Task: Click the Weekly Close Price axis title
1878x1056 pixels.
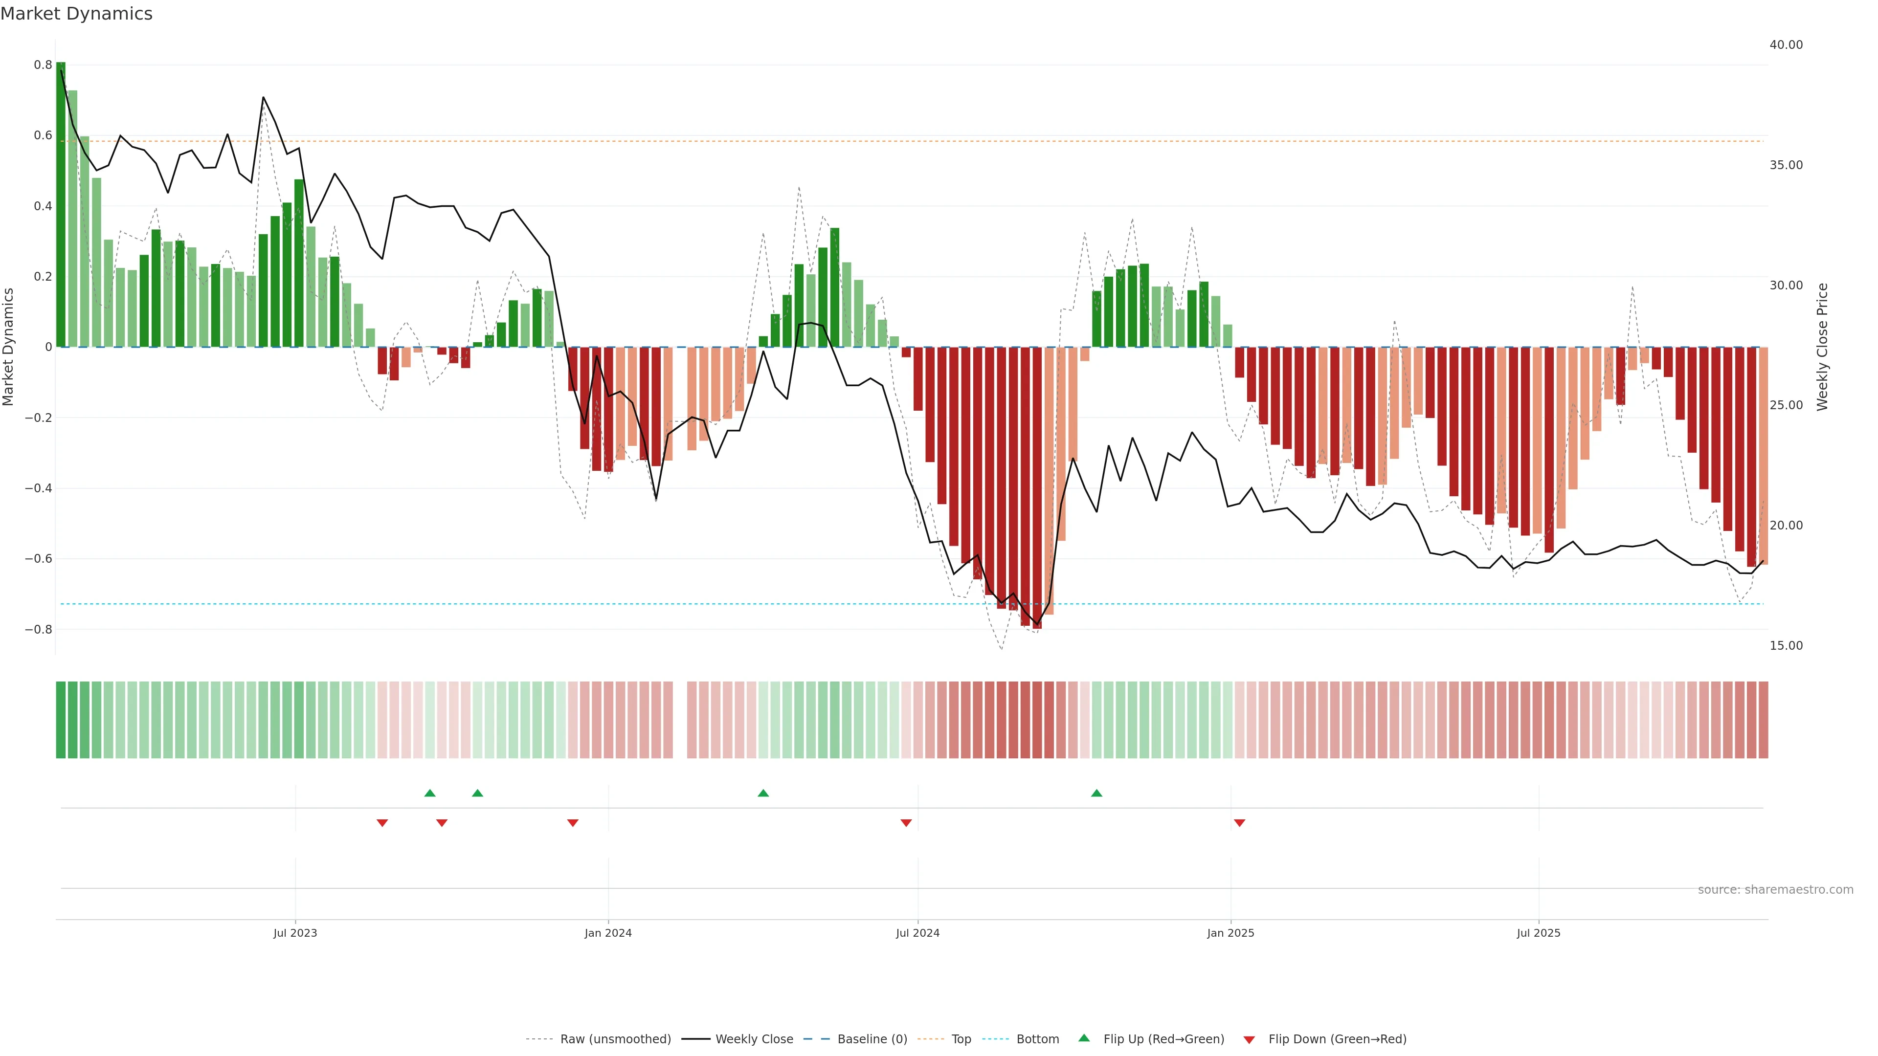Action: tap(1823, 347)
